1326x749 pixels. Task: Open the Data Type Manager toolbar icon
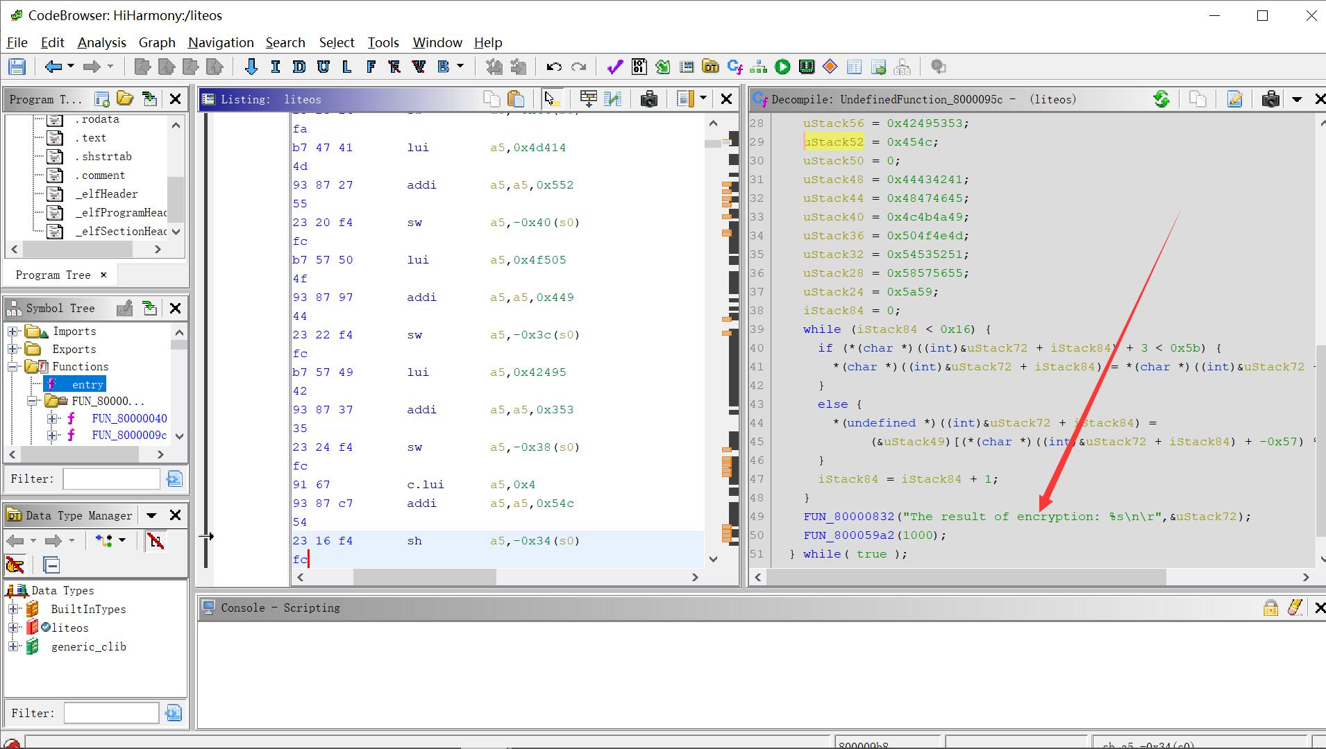click(x=710, y=67)
